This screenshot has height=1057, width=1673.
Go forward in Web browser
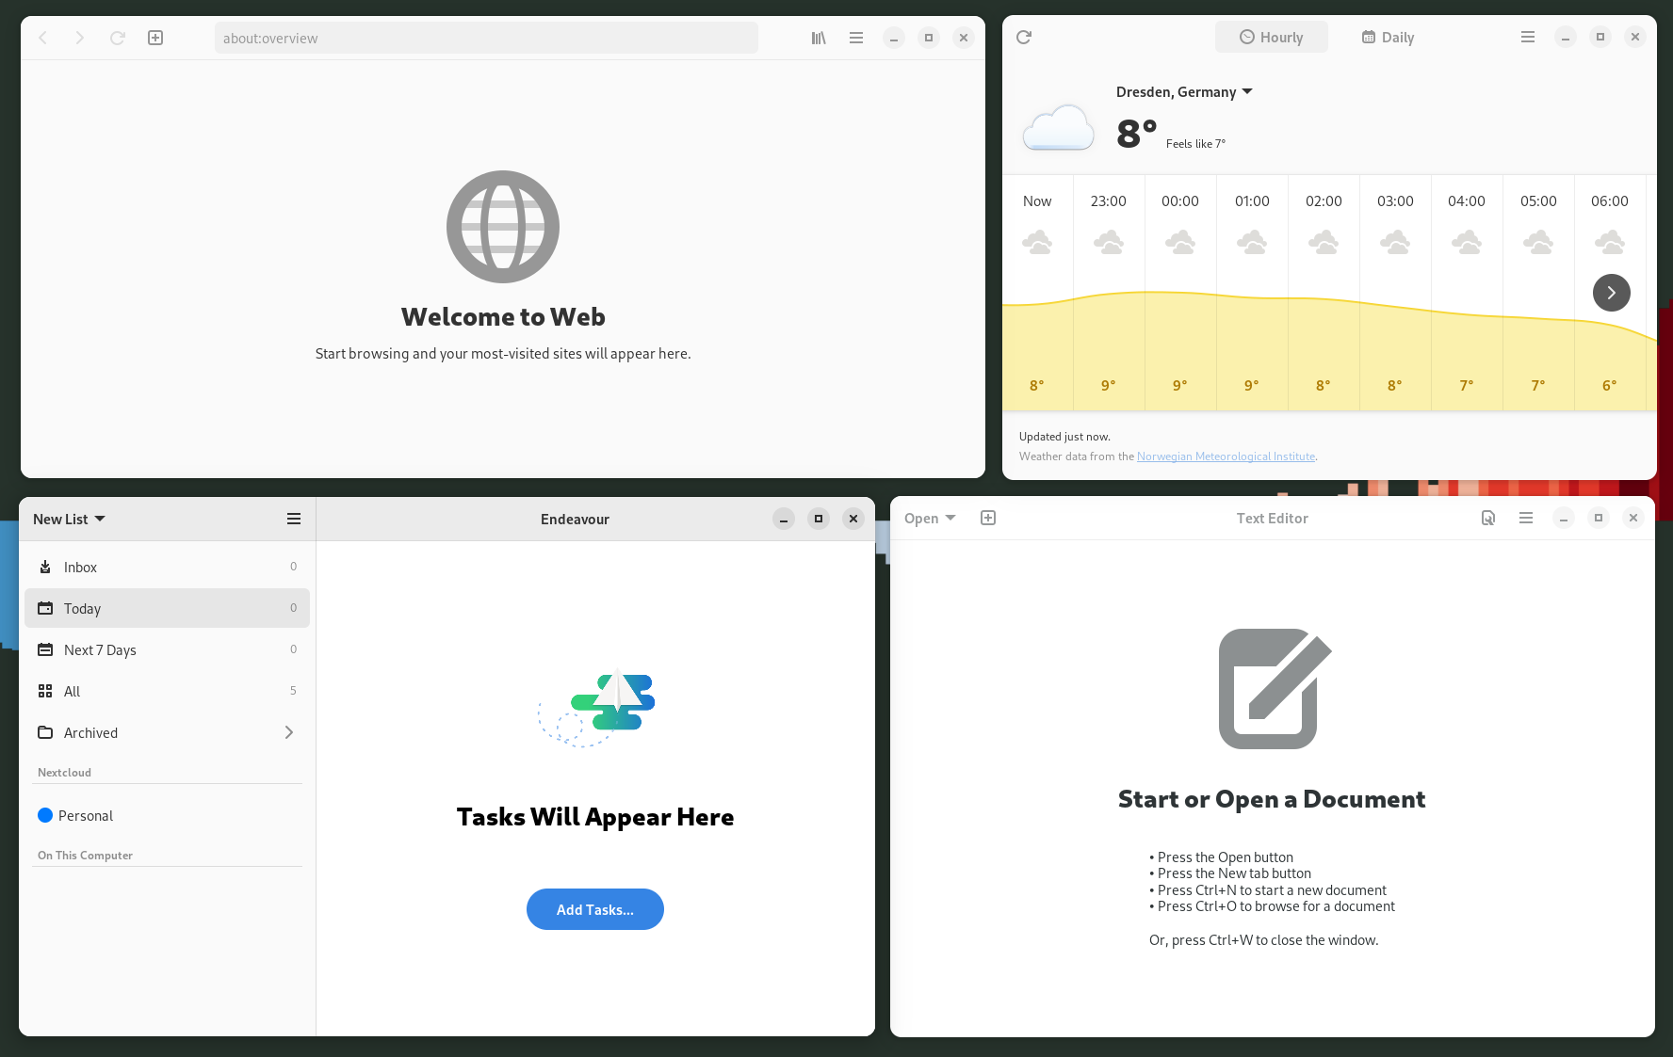tap(80, 38)
